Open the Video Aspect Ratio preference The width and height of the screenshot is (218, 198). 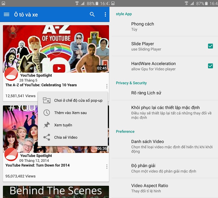coord(165,188)
